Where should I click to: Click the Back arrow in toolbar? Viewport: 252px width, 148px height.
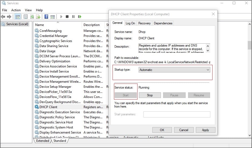(3, 17)
